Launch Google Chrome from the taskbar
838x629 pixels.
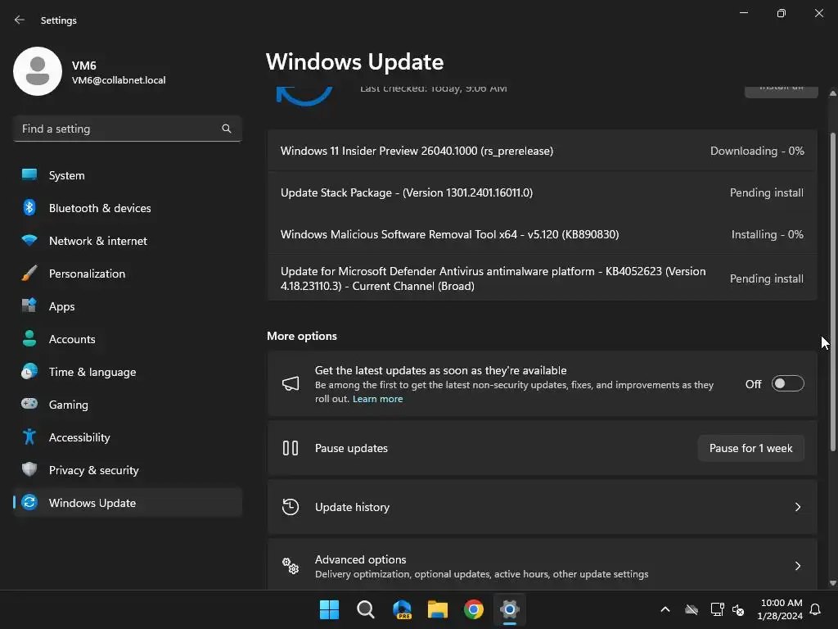click(x=474, y=609)
